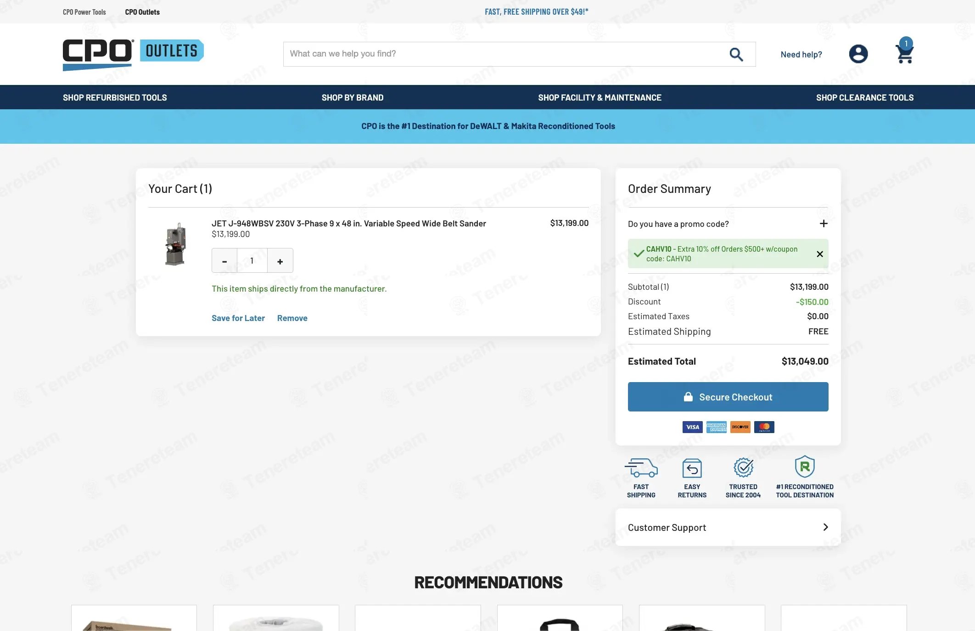The width and height of the screenshot is (975, 631).
Task: Expand the Customer Support panel
Action: (x=728, y=527)
